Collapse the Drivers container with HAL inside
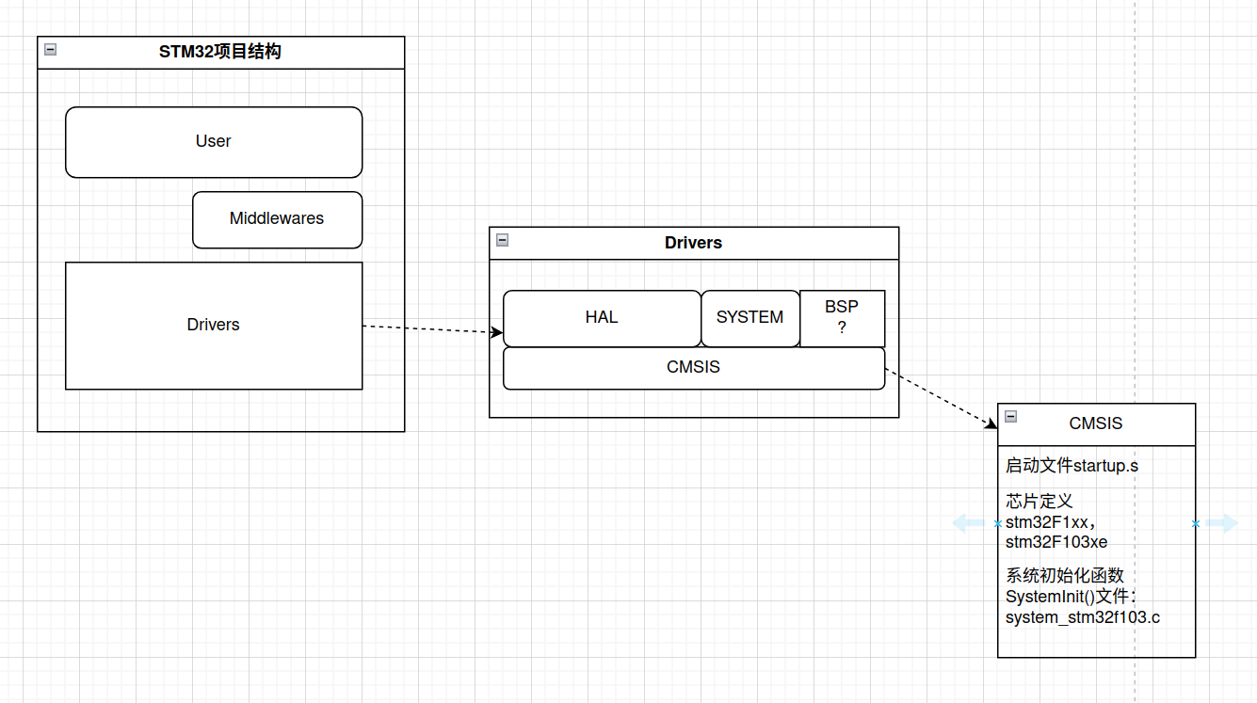Image resolution: width=1257 pixels, height=703 pixels. (503, 240)
